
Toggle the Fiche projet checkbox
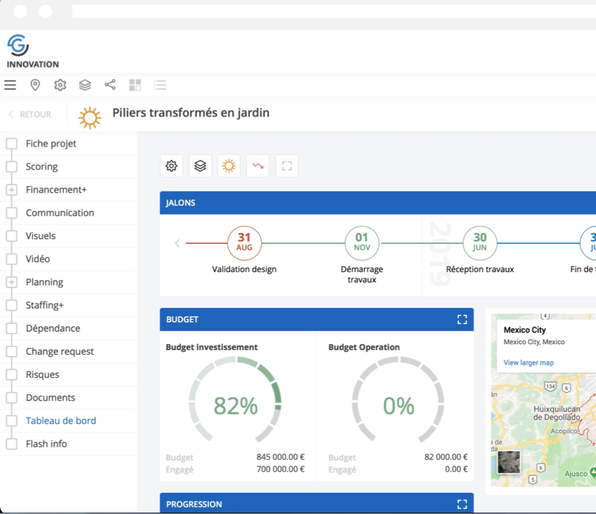coord(12,144)
